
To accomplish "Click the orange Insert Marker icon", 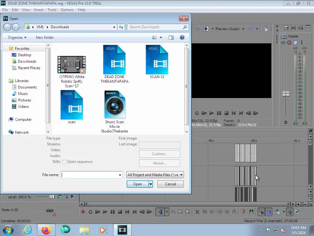I will point(244,211).
